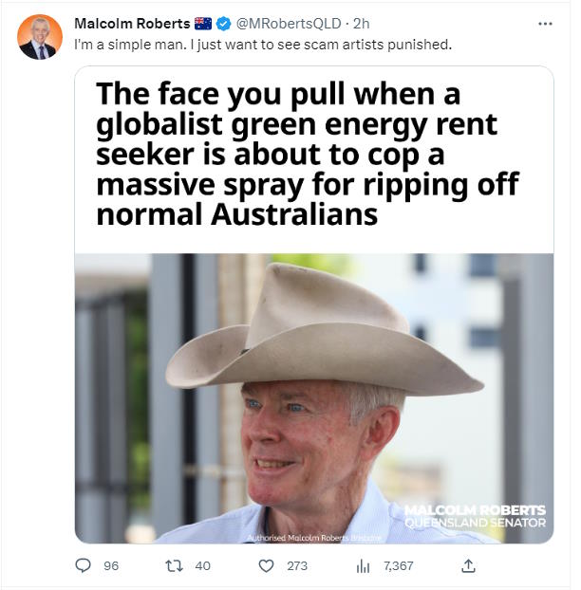Like the tweet with heart icon
Screen dimensions: 581x590
[266, 565]
